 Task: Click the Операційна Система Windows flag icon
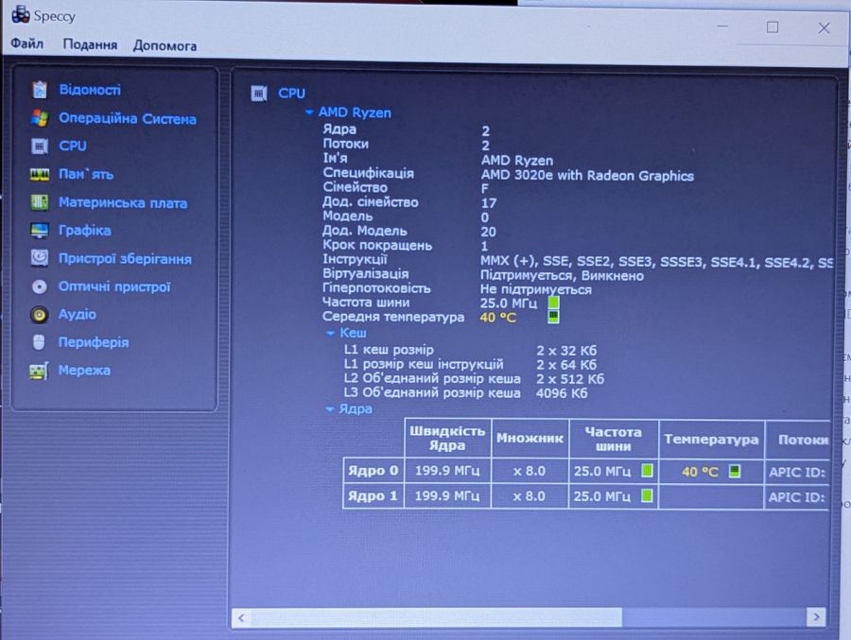[39, 118]
